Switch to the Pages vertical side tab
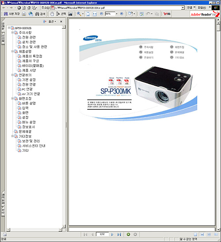 (x=3, y=38)
